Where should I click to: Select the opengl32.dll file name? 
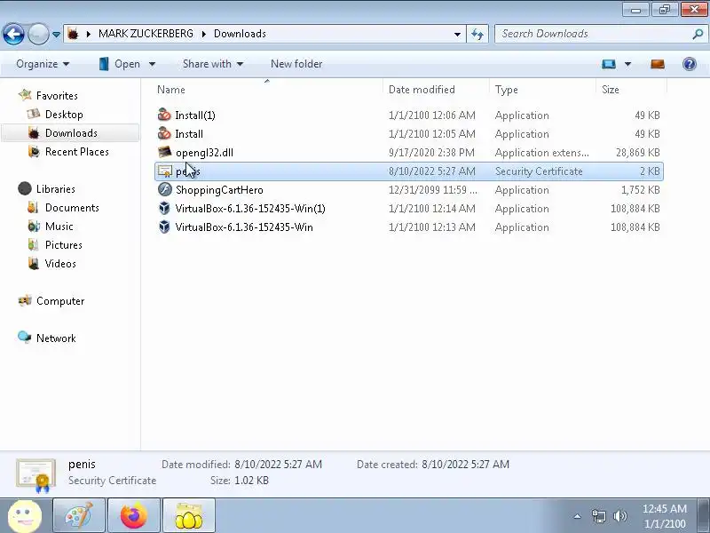tap(204, 152)
